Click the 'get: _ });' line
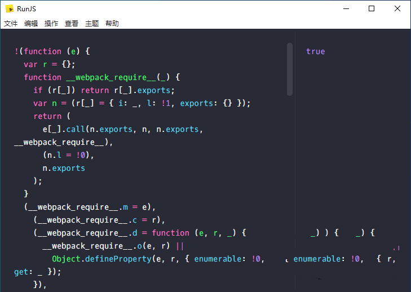 point(37,272)
